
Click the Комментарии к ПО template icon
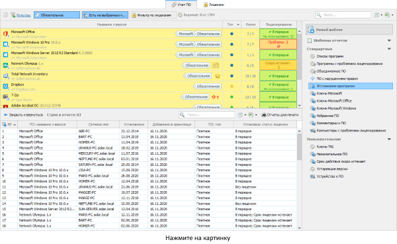313,123
